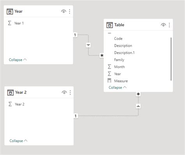
Task: Click many-side asterisk below Table card
Action: coord(138,94)
